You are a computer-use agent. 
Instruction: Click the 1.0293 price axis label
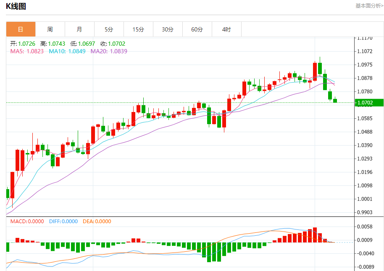(365, 159)
